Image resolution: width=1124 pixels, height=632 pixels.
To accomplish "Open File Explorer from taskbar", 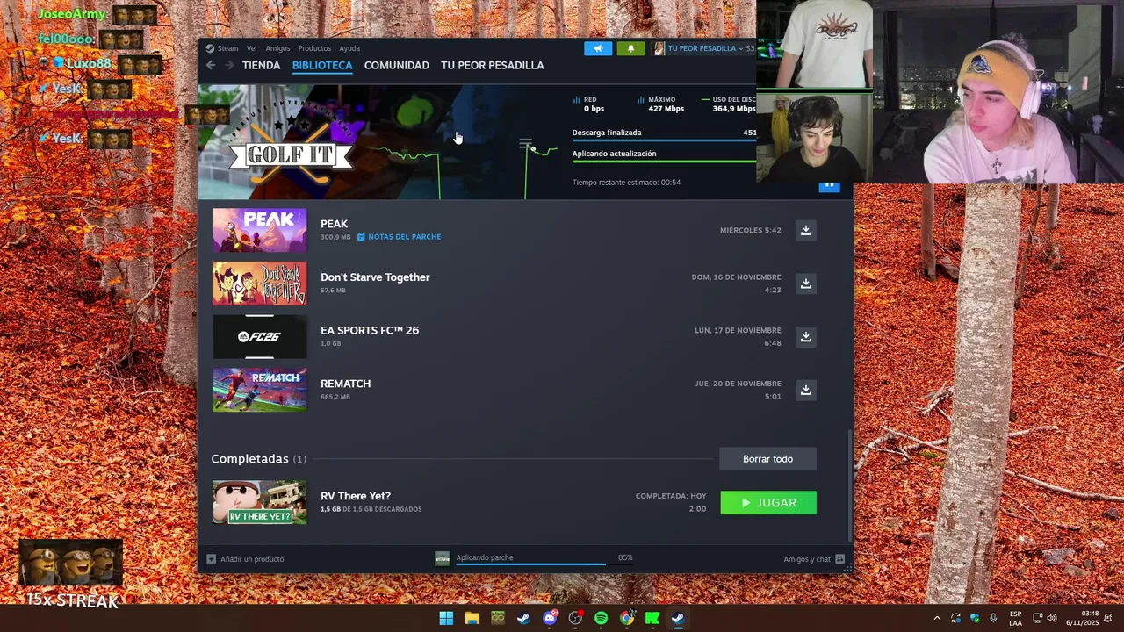I will [472, 618].
